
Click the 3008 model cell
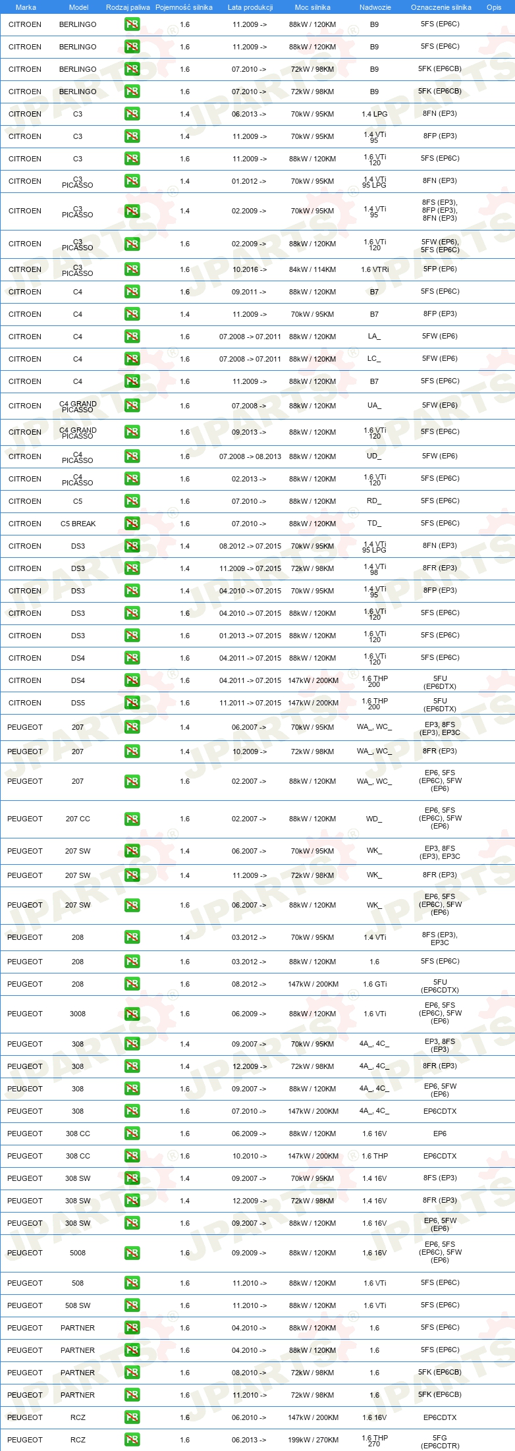tap(78, 1014)
